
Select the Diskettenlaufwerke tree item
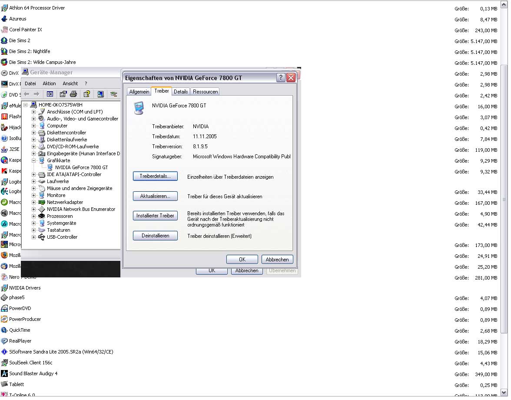[x=67, y=140]
